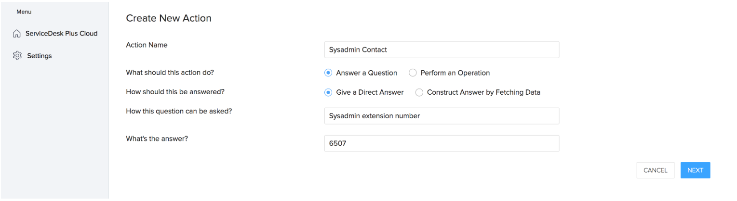
Task: Focus the Sysadmin extension number question field
Action: (x=442, y=116)
